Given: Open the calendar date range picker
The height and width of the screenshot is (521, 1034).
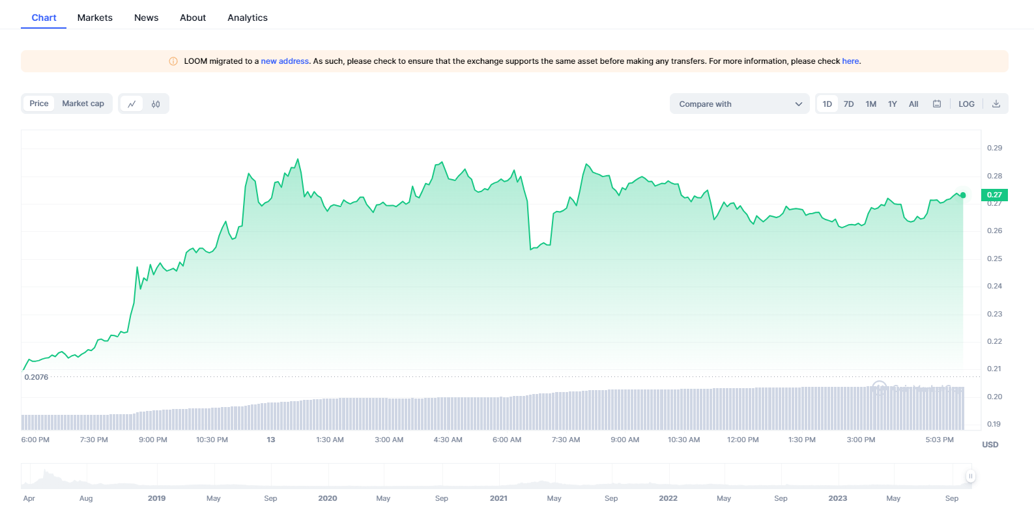Looking at the screenshot, I should coord(937,104).
